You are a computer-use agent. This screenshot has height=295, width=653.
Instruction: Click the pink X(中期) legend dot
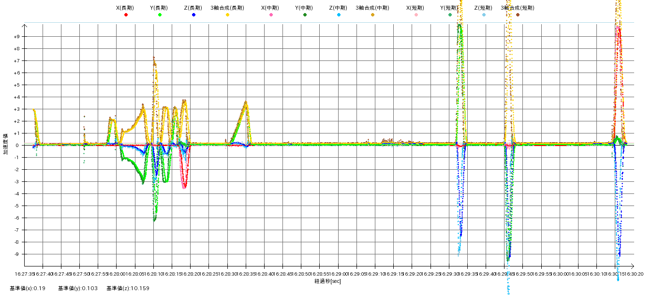pyautogui.click(x=271, y=15)
